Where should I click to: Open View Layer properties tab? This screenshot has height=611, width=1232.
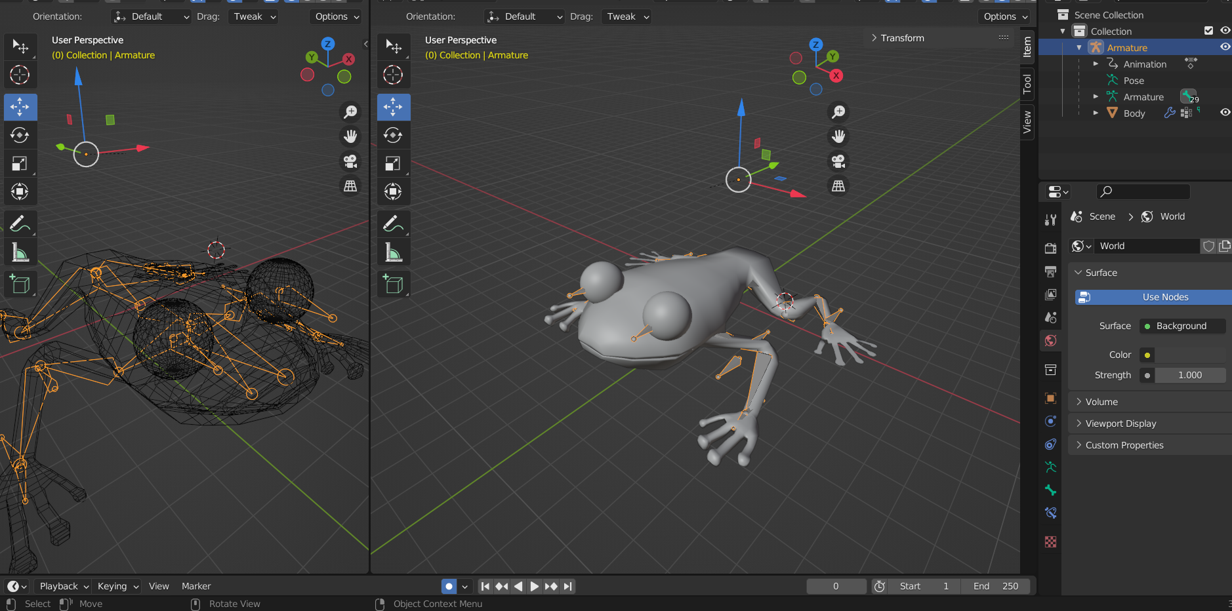click(x=1050, y=294)
